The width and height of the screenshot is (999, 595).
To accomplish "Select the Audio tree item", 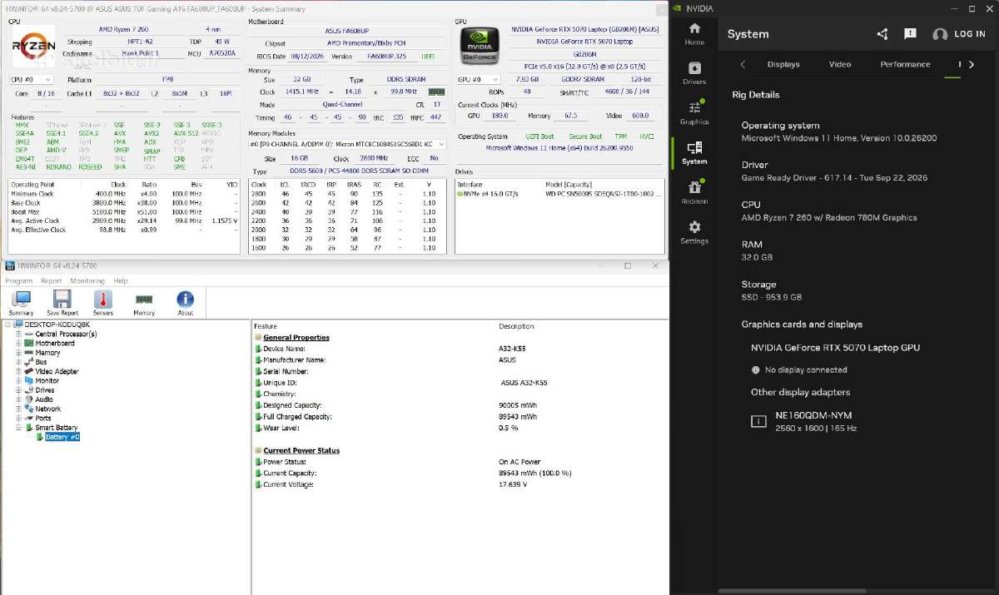I will [x=44, y=399].
